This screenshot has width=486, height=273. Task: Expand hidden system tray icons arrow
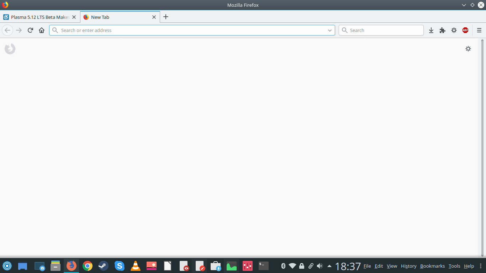tap(329, 266)
